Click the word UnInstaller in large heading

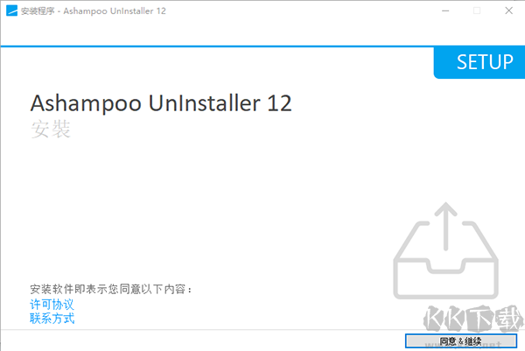[204, 103]
